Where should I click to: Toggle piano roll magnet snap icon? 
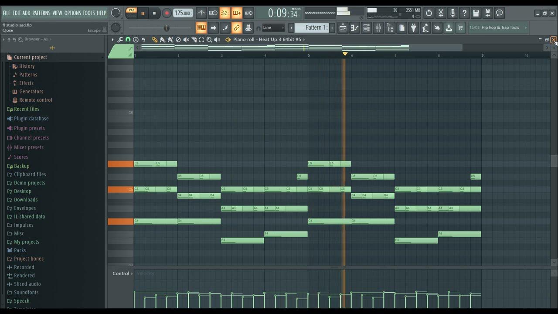pyautogui.click(x=128, y=40)
